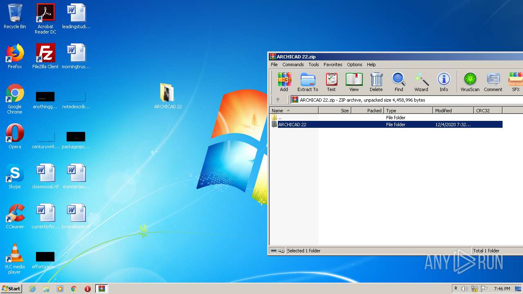Click the WinRAR taskbar button
The height and width of the screenshot is (294, 523).
click(x=101, y=289)
